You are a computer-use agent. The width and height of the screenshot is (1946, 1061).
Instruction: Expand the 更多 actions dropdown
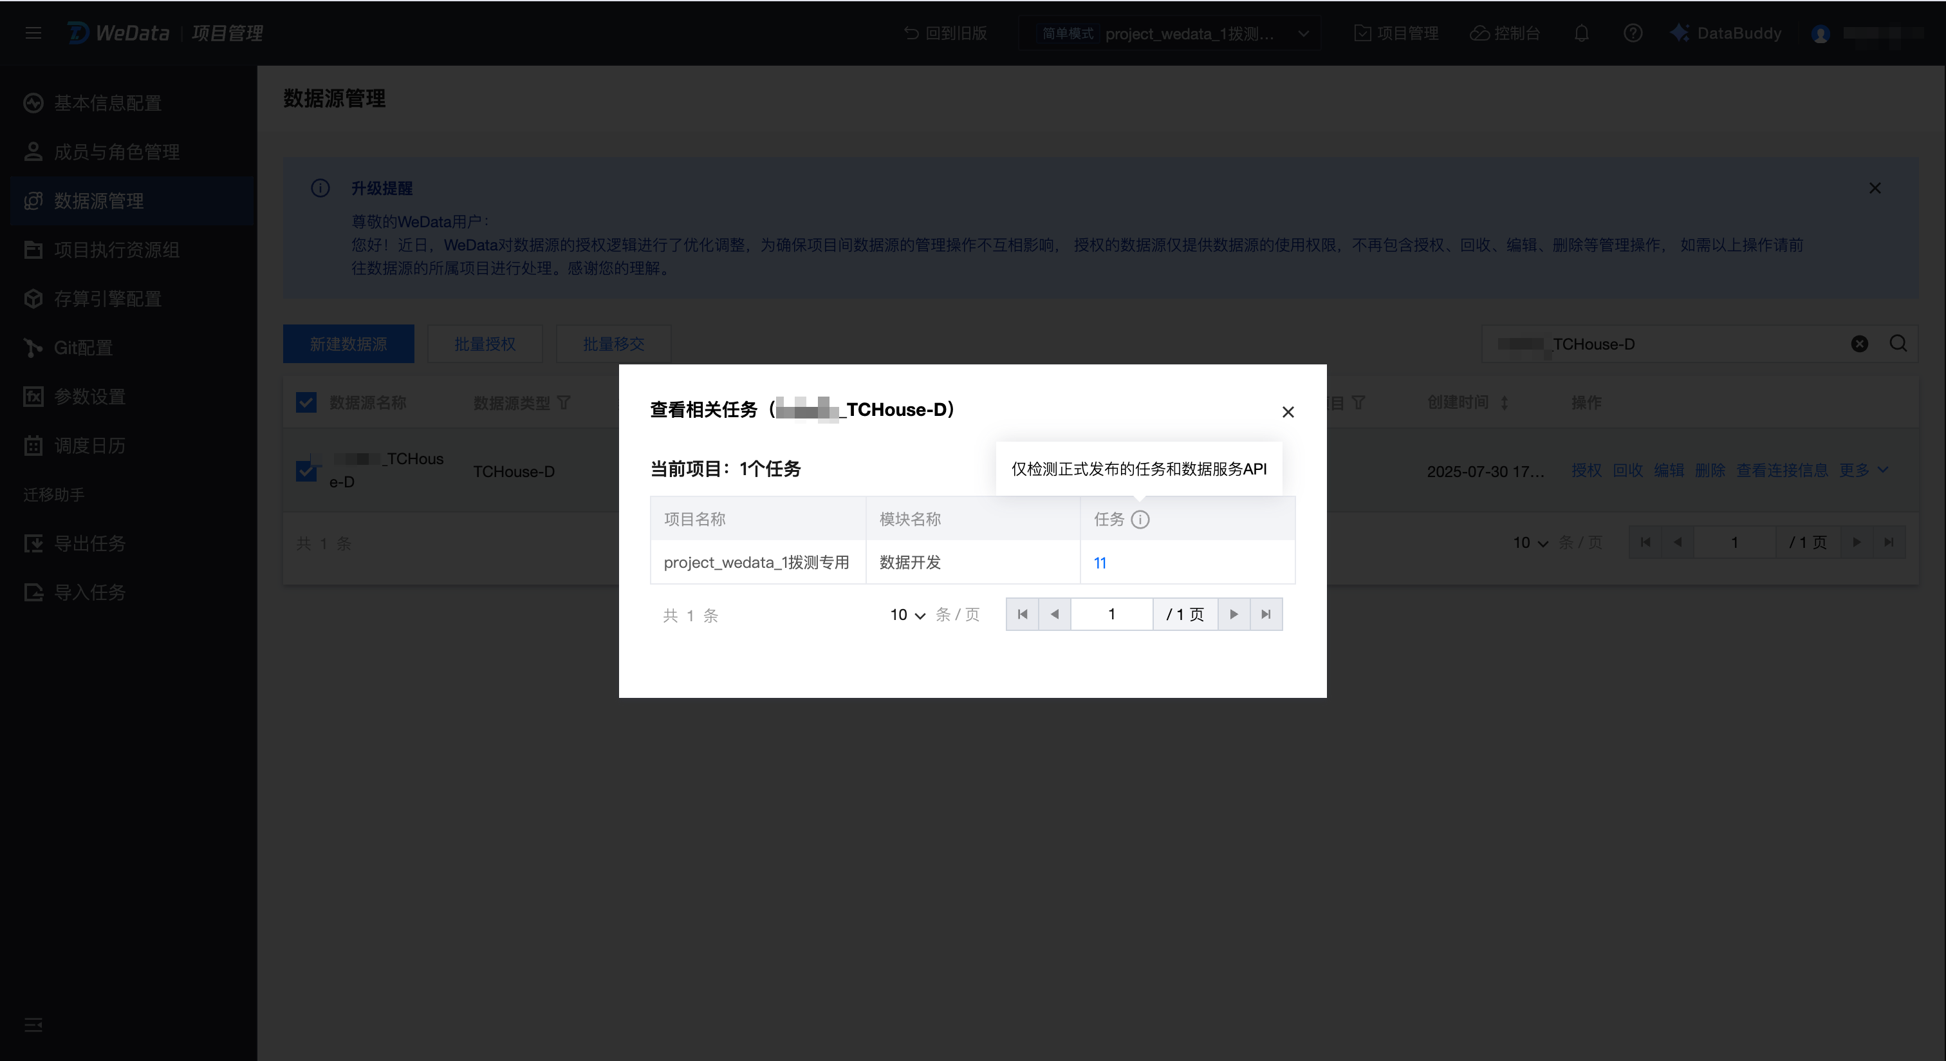(x=1863, y=470)
